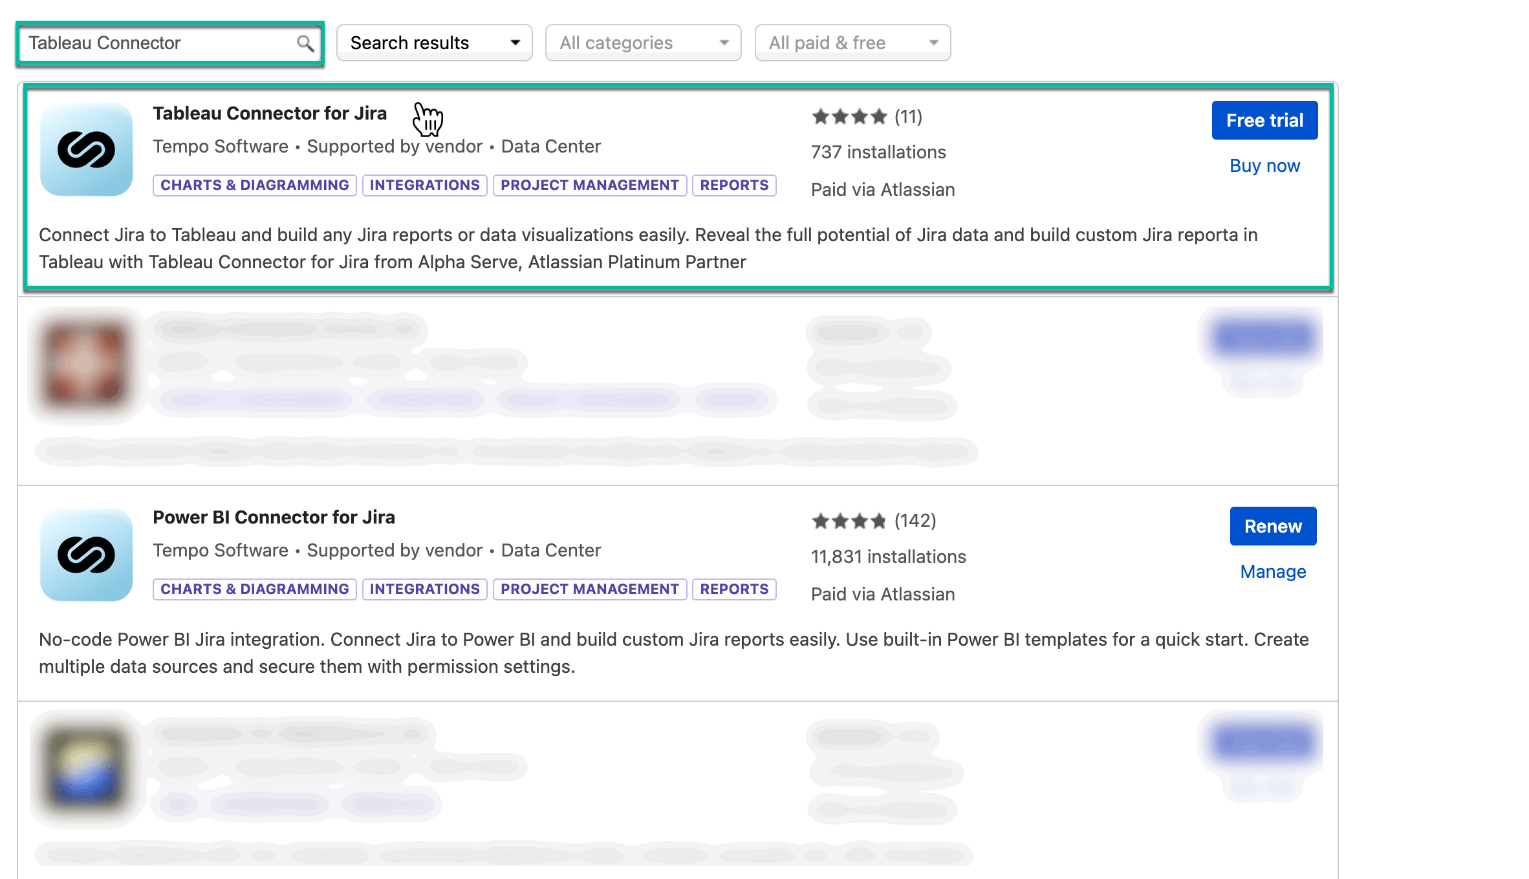This screenshot has height=879, width=1529.
Task: Click Manage for Power BI Connector
Action: tap(1273, 572)
